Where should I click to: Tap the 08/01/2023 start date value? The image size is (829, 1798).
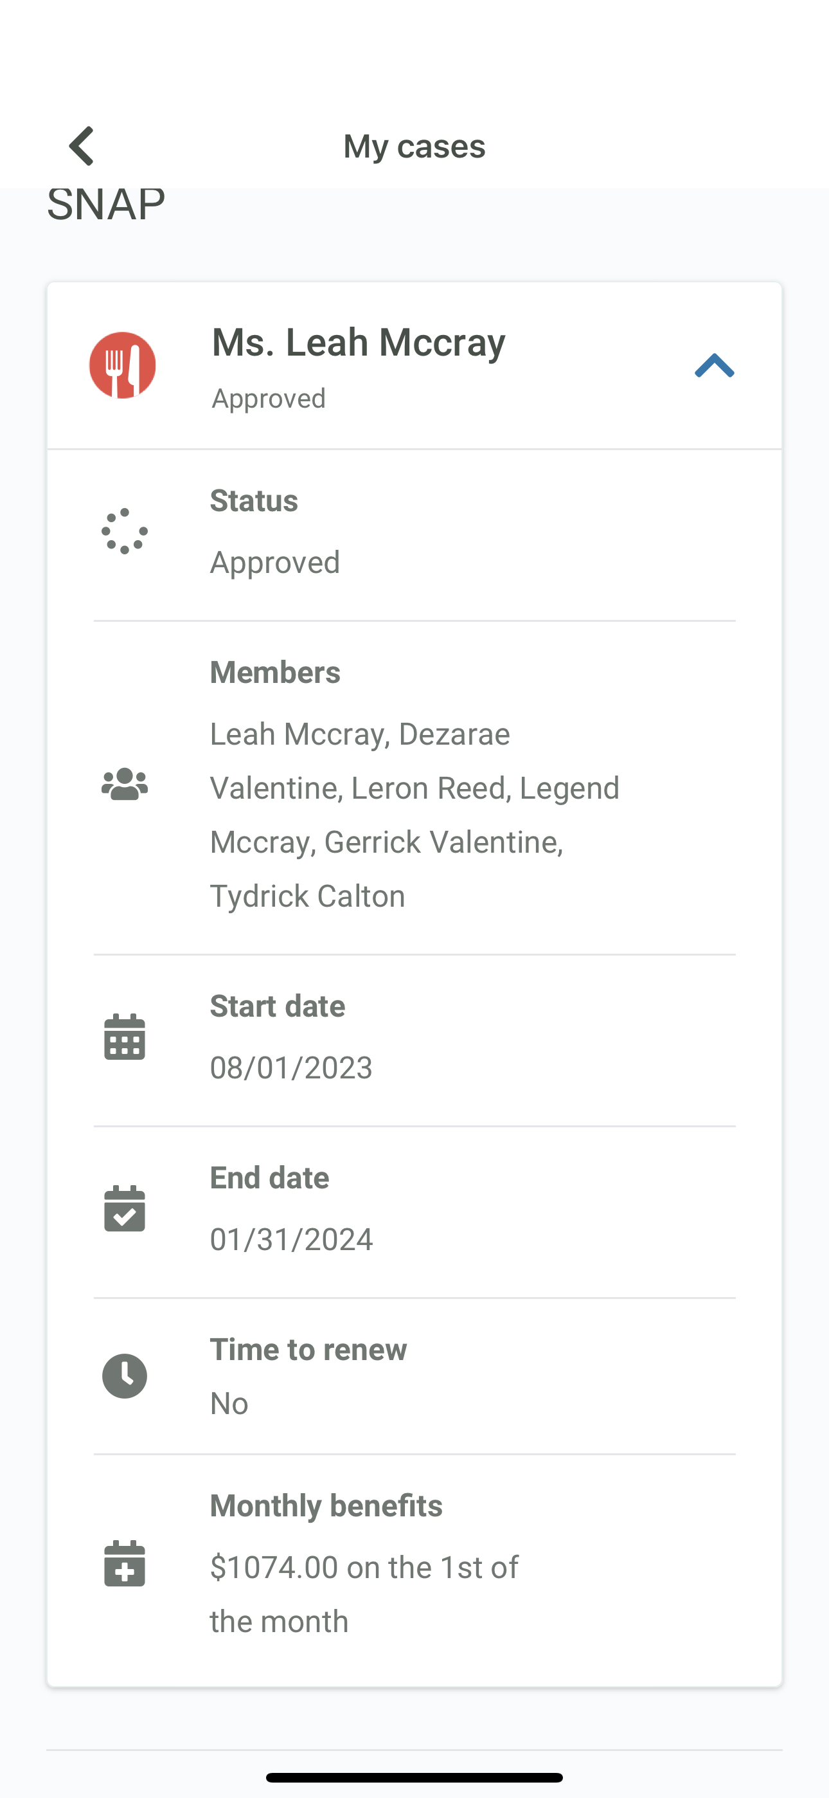tap(291, 1067)
